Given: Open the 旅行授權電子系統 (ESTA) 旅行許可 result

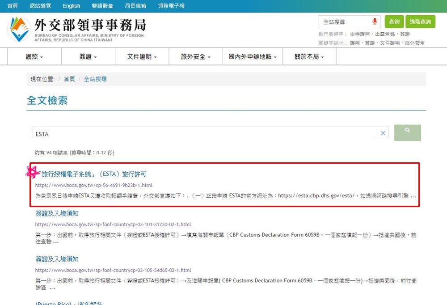Looking at the screenshot, I should [x=94, y=174].
